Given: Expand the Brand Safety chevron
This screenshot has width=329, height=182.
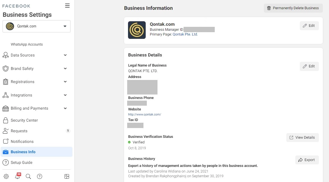Looking at the screenshot, I should tap(65, 68).
